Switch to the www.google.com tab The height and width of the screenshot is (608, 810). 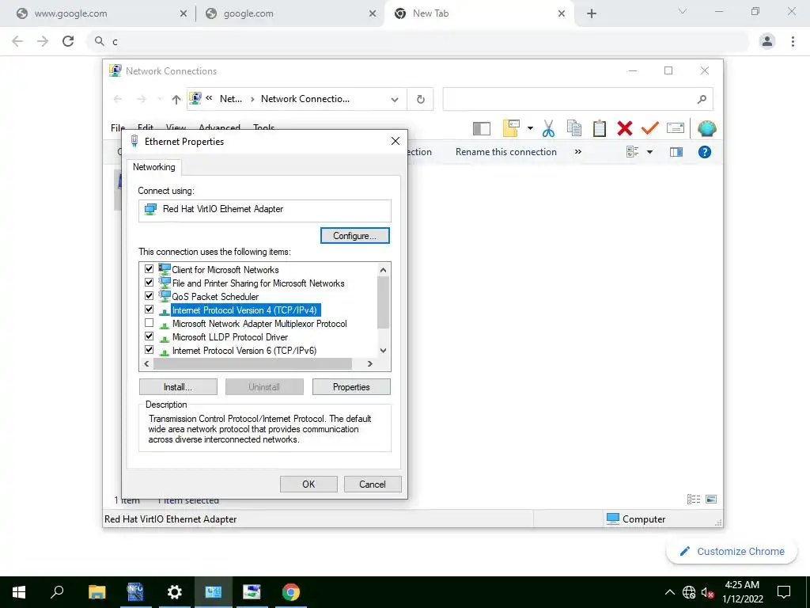coord(100,14)
